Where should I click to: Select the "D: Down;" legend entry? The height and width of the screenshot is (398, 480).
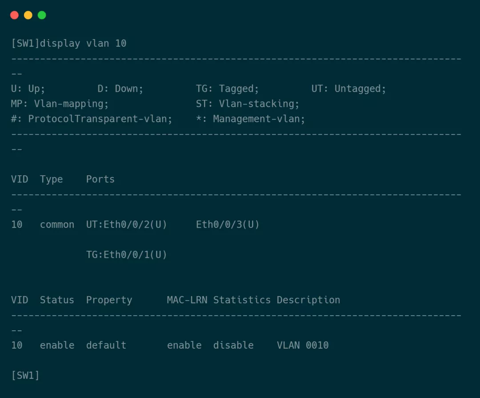pos(120,89)
